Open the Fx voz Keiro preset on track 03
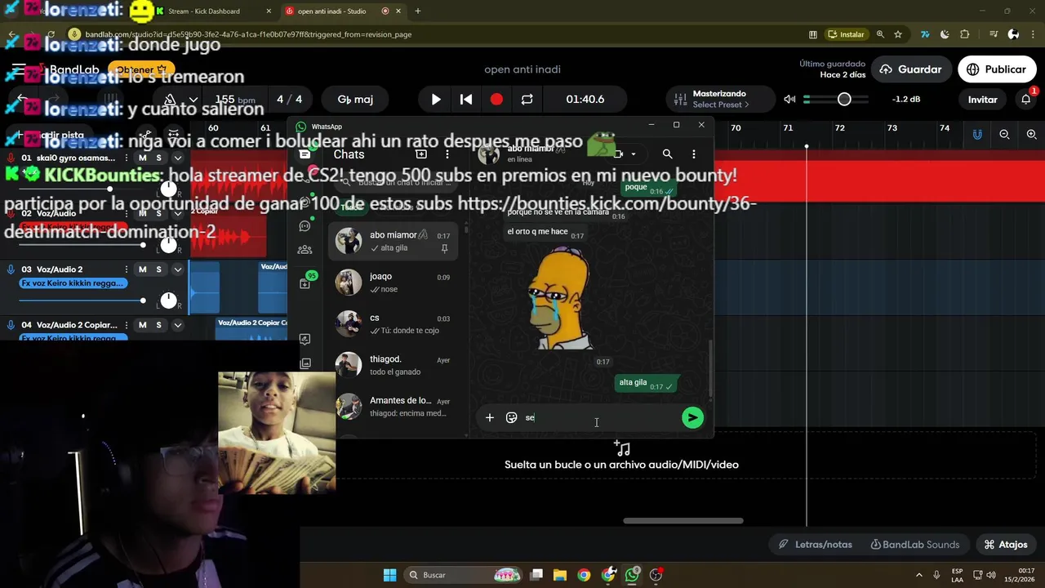 [x=73, y=283]
